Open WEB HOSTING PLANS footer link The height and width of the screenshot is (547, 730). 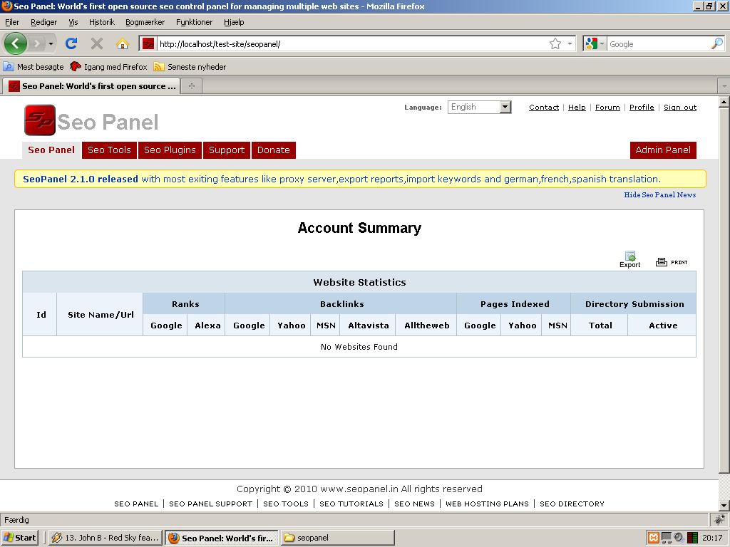(487, 504)
